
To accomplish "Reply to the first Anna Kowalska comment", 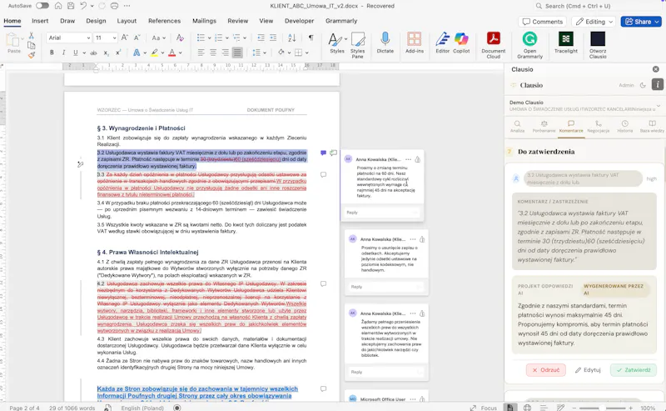I will pyautogui.click(x=381, y=213).
